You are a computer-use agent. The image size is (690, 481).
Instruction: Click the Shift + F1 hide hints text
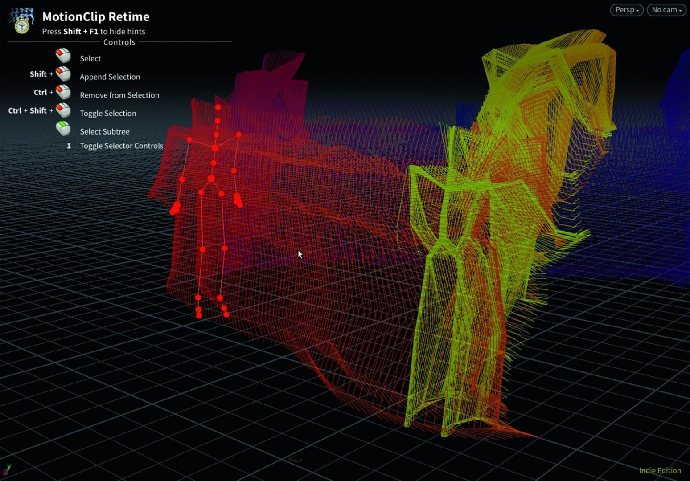coord(93,31)
